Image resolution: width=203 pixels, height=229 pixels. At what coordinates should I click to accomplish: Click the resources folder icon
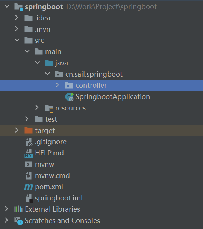49,108
